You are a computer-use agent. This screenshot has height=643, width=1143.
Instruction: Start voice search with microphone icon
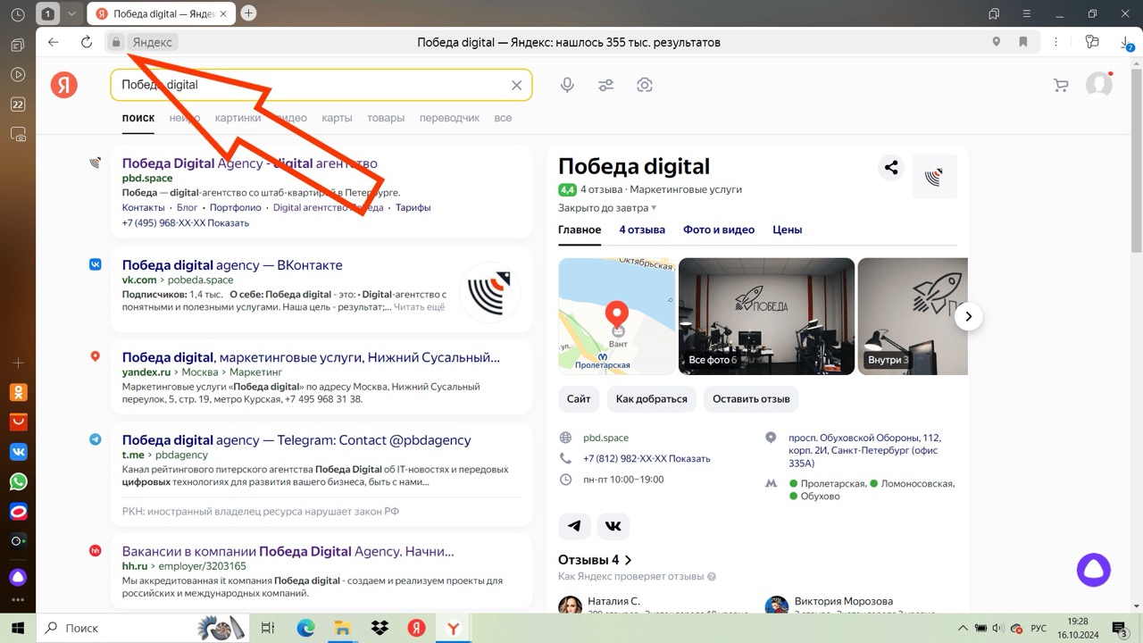pos(567,85)
